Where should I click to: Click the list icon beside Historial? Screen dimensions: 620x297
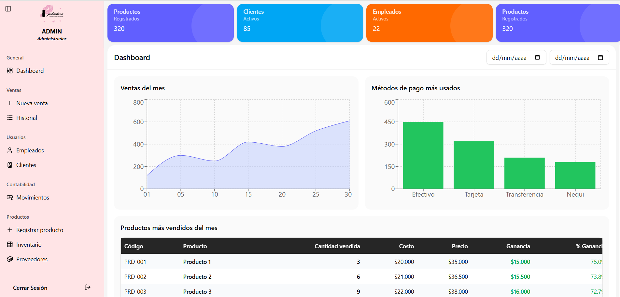pos(10,118)
